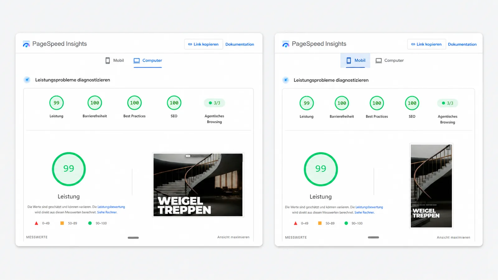
Task: Click 100 Best Practices gauge in right panel
Action: [x=377, y=103]
